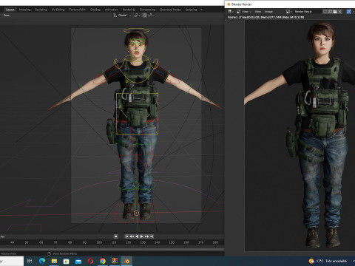The height and width of the screenshot is (266, 355).
Task: Open the Pose menu in the viewport header
Action: click(7, 16)
